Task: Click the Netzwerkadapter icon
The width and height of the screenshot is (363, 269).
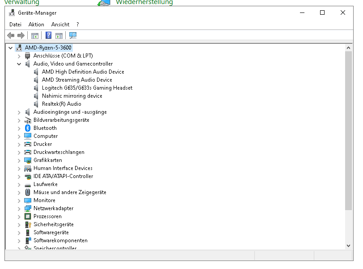Action: [28, 208]
